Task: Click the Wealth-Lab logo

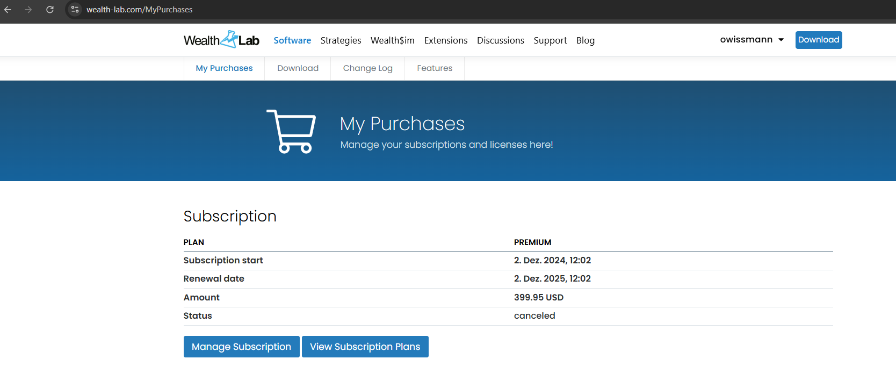Action: click(x=221, y=40)
